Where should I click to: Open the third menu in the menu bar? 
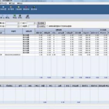(20, 3)
